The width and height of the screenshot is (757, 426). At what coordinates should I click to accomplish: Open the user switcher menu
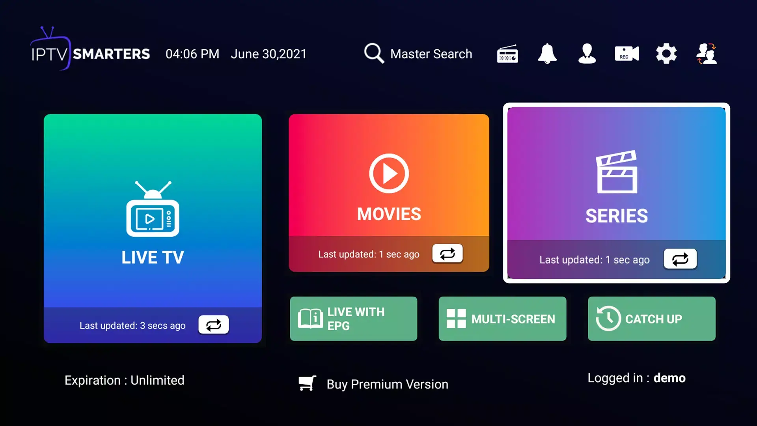coord(706,54)
